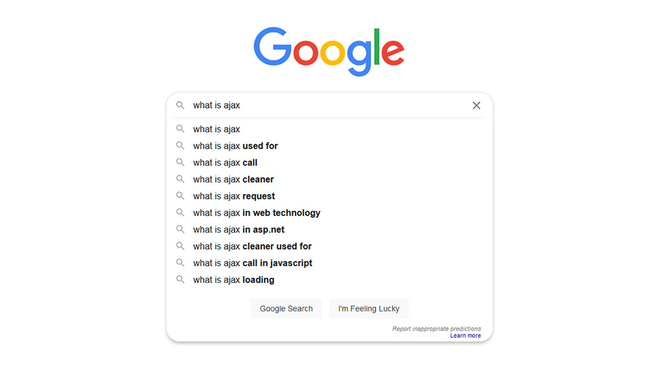The height and width of the screenshot is (380, 658).
Task: Choose suggestion 'what is ajax call in javascript'
Action: point(329,263)
